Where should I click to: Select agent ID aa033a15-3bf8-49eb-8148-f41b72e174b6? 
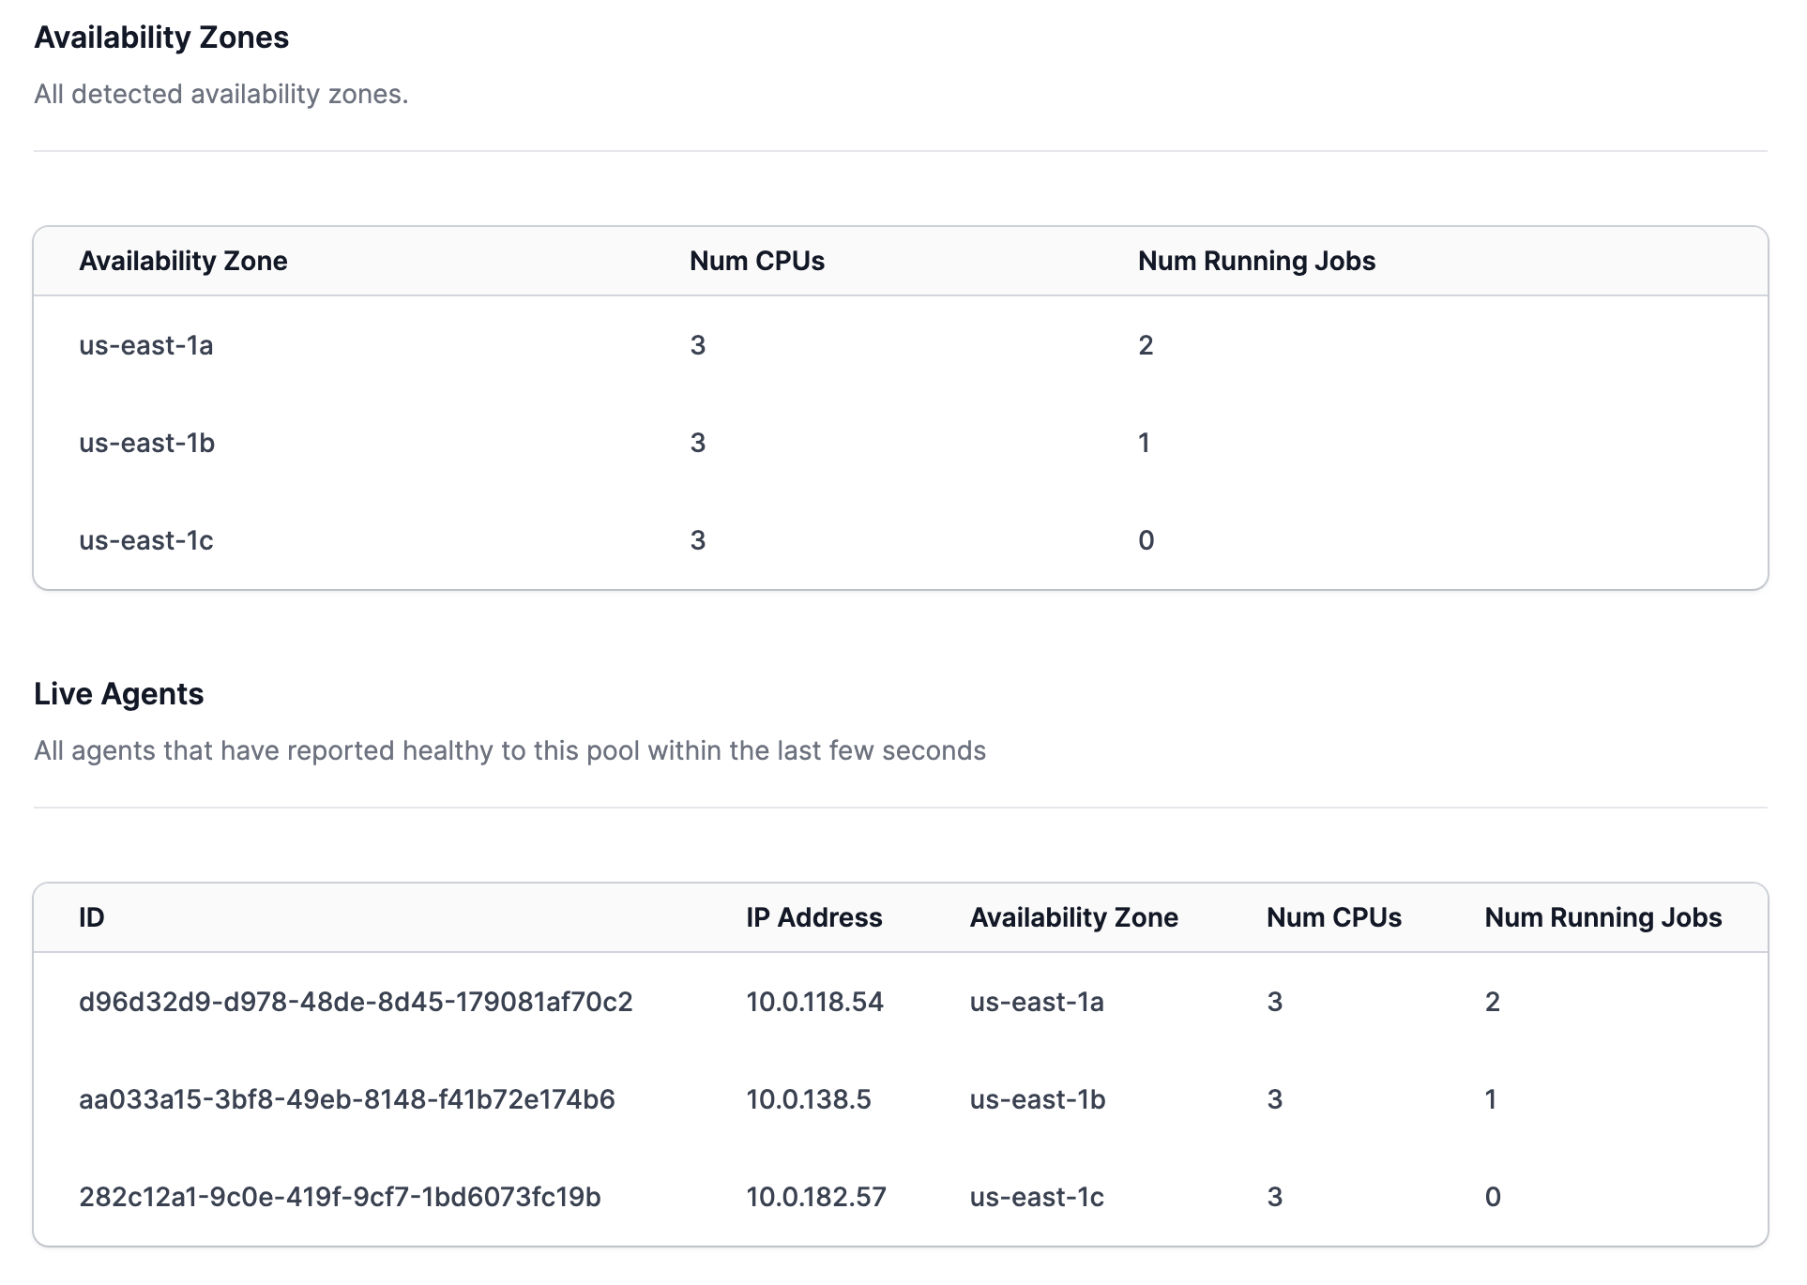pos(346,1099)
